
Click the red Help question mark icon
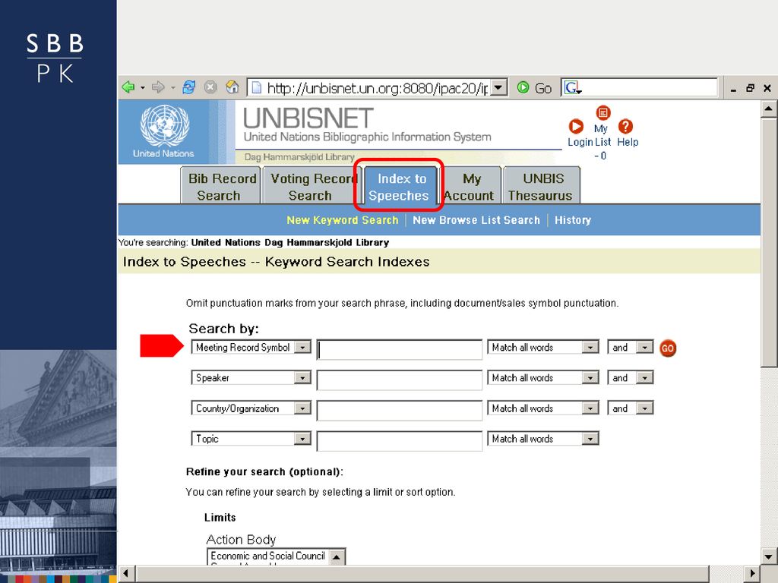[626, 127]
